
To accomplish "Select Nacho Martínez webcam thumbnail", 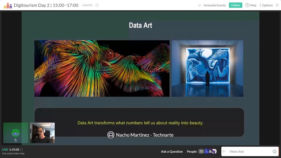I will click(x=42, y=133).
